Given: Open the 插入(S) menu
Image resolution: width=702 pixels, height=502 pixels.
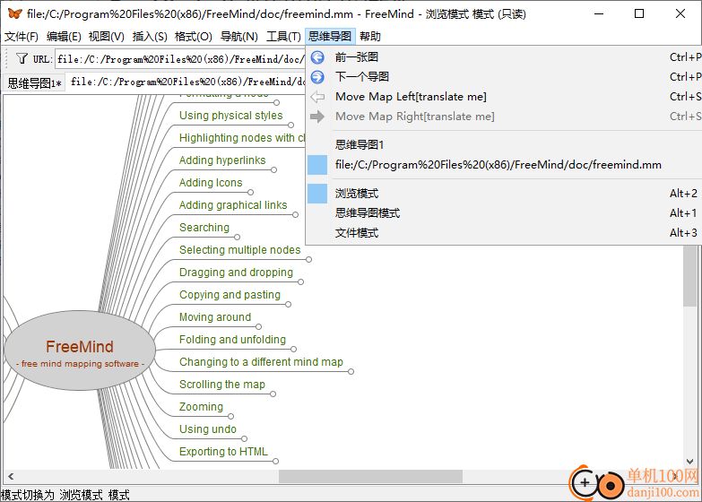Looking at the screenshot, I should (150, 36).
